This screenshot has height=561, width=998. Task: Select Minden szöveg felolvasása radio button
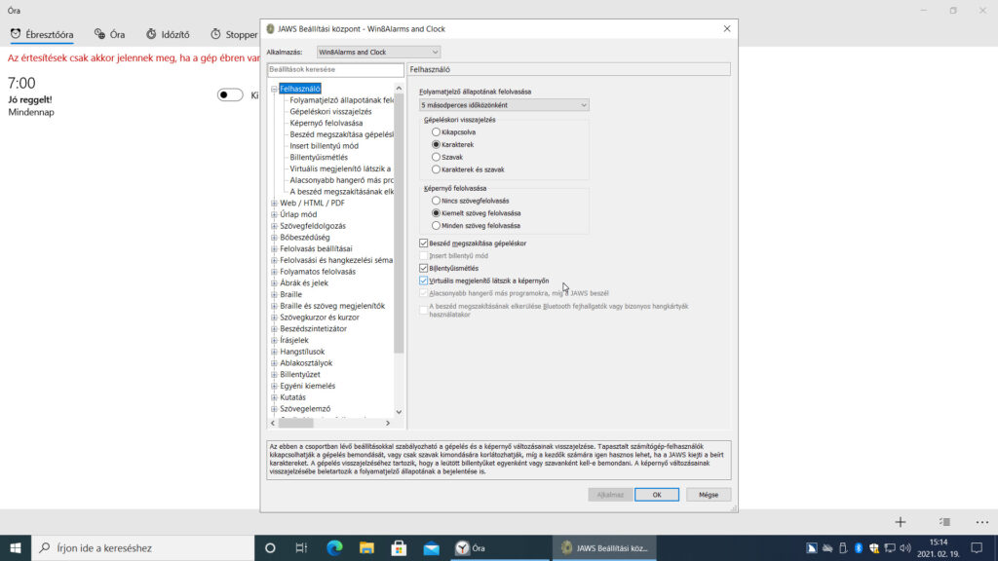point(436,226)
